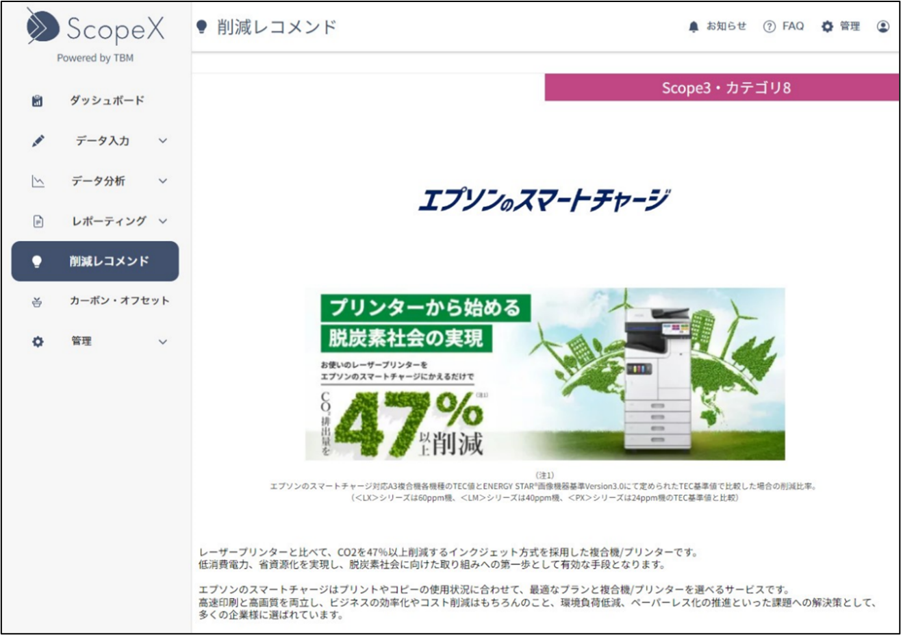The width and height of the screenshot is (901, 635).
Task: Click the document icon next to レポーティング
Action: [37, 221]
